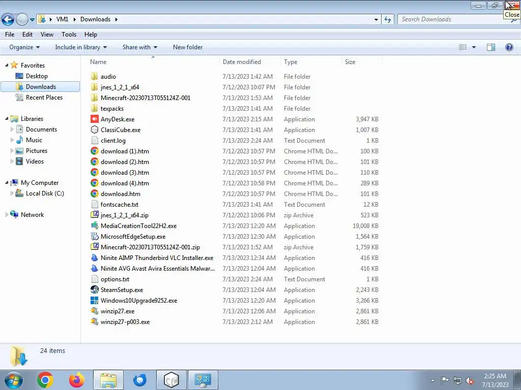Open Recent Places in Favorites
Image resolution: width=521 pixels, height=390 pixels.
coord(44,97)
